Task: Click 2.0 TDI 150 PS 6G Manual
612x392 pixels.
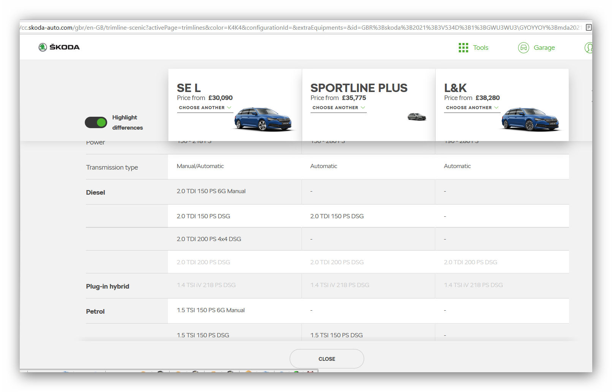Action: click(211, 191)
